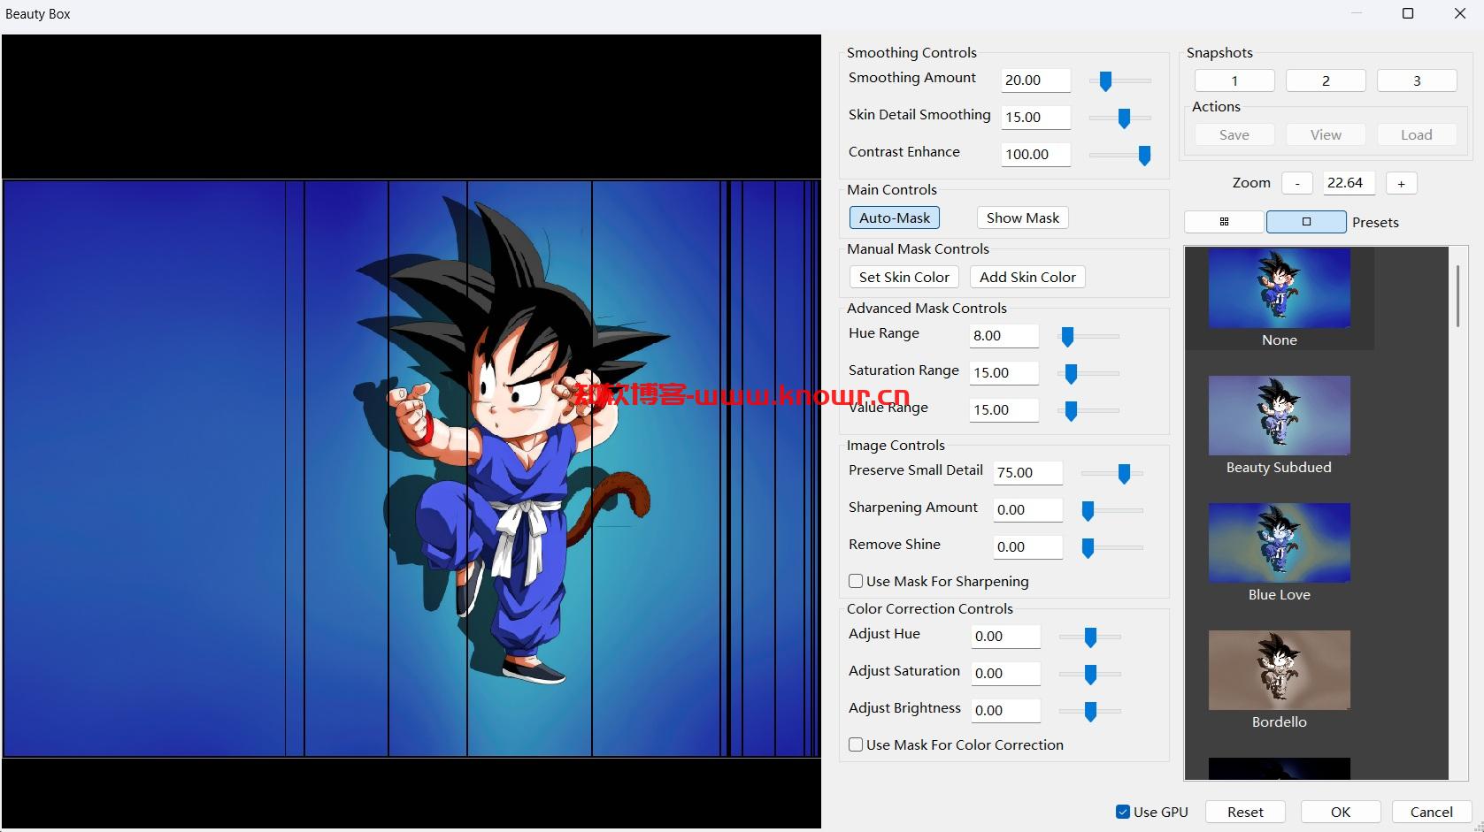1484x832 pixels.
Task: Select the Bordello preset thumbnail
Action: [1280, 670]
